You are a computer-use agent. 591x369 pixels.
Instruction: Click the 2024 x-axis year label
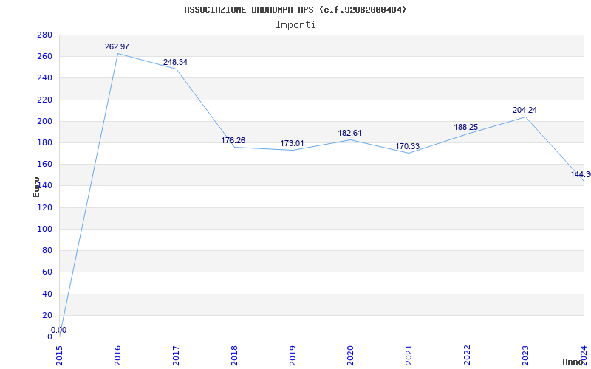[x=584, y=356]
